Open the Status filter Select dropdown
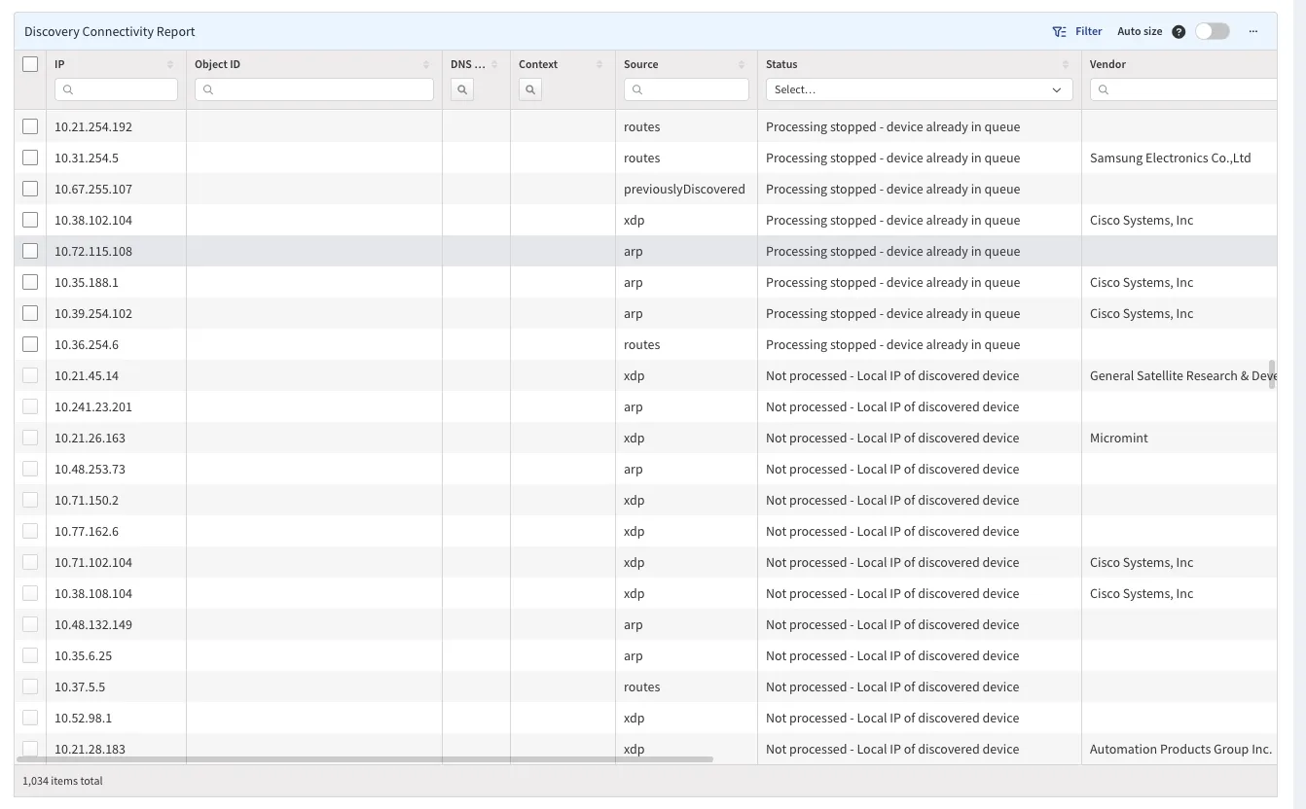The width and height of the screenshot is (1306, 809). (x=919, y=89)
